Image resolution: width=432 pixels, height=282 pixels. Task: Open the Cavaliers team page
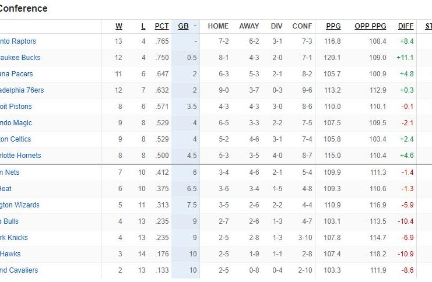tap(19, 270)
